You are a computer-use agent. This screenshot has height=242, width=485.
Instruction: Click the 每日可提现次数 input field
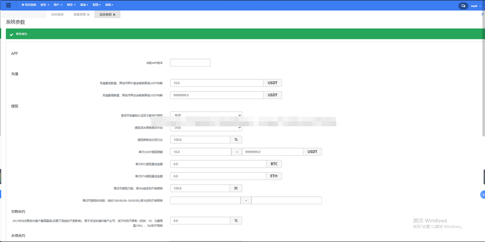(x=200, y=188)
